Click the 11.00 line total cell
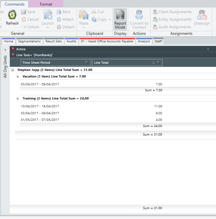The height and width of the screenshot is (219, 216). pos(158,106)
